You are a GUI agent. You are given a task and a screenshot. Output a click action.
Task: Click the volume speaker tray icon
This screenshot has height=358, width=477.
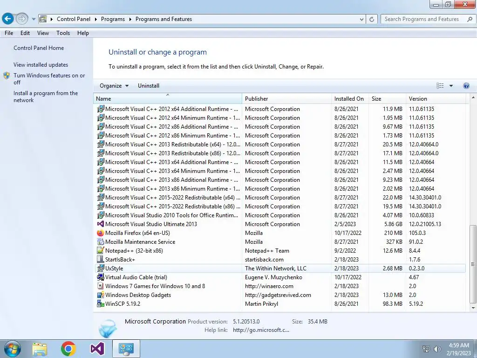(x=437, y=349)
